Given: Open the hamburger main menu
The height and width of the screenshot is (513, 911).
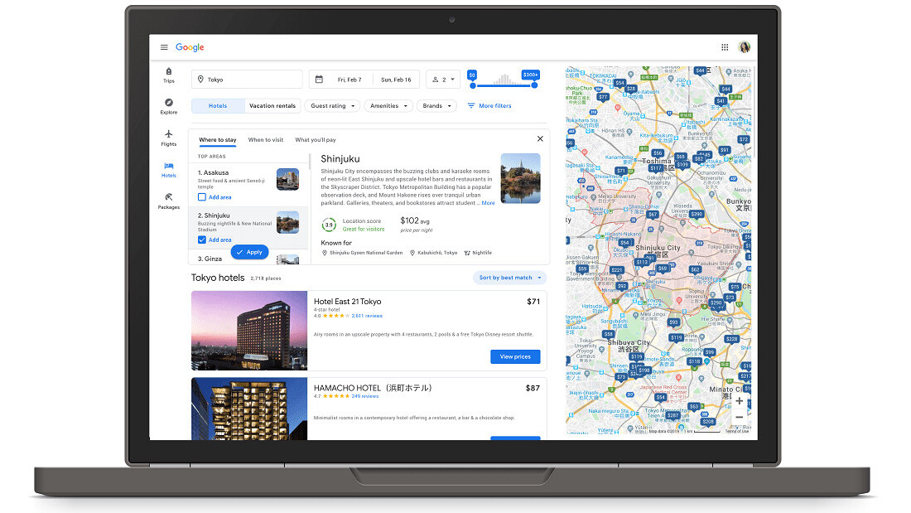Looking at the screenshot, I should point(164,47).
